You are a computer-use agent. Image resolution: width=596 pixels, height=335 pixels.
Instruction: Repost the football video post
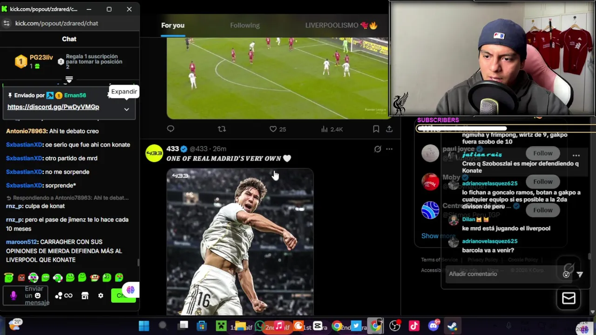(222, 129)
